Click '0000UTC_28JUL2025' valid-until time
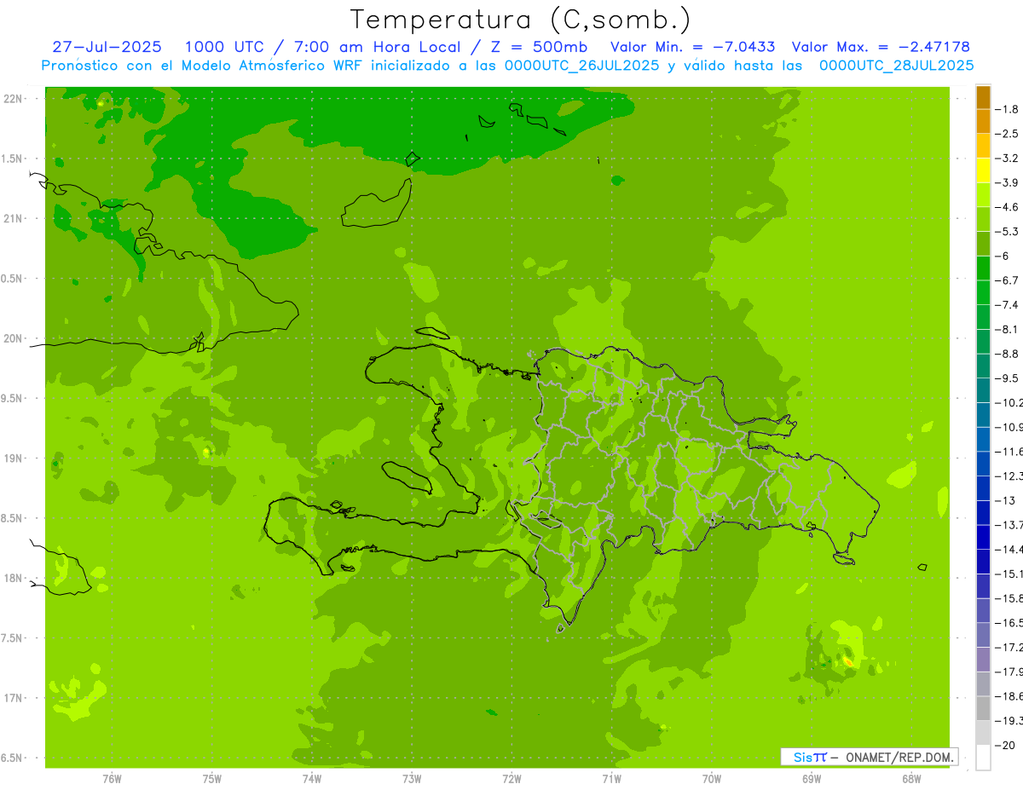This screenshot has width=1023, height=790. 896,66
